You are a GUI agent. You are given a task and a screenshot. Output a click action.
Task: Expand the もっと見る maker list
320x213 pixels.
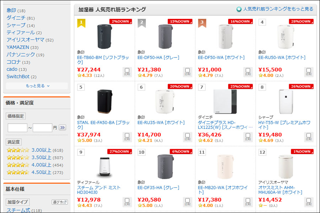click(37, 86)
